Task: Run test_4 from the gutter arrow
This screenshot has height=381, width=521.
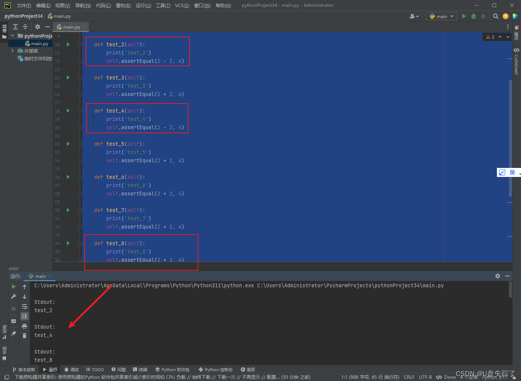Action: click(68, 111)
